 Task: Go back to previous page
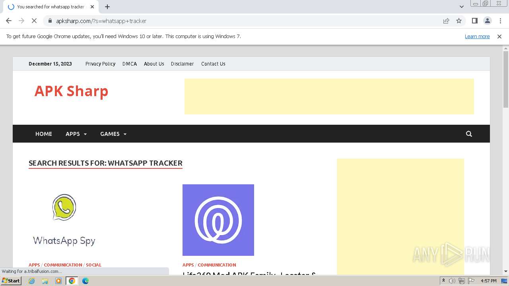(x=9, y=21)
